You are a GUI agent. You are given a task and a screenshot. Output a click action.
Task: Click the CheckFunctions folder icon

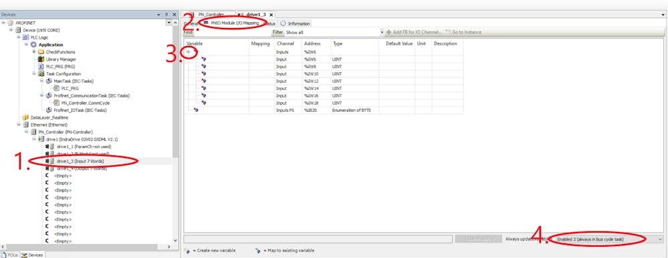(x=41, y=52)
